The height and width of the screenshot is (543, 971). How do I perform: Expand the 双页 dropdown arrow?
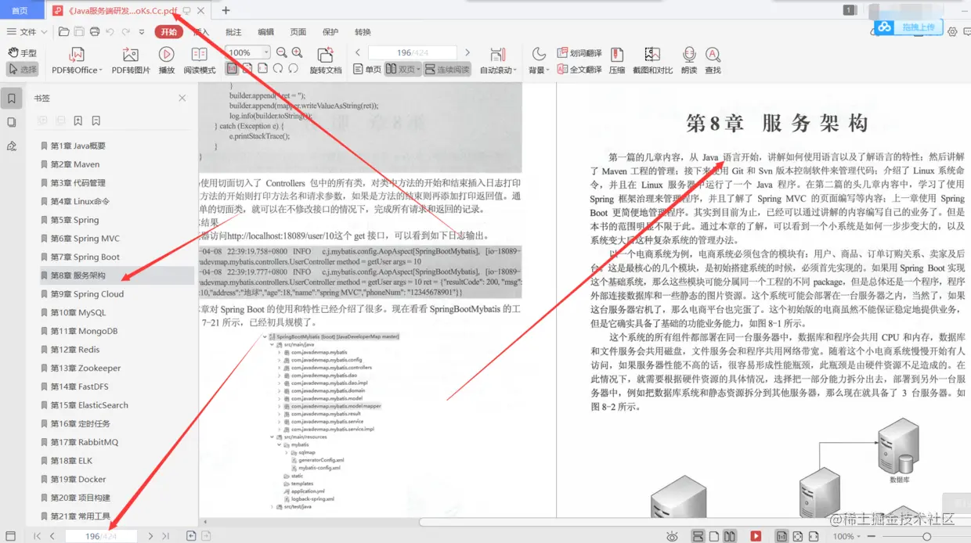[x=420, y=70]
